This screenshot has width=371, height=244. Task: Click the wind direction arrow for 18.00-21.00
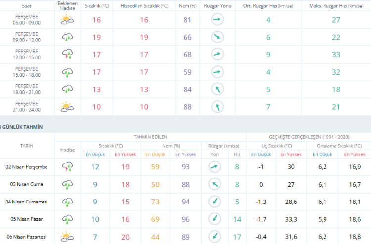click(217, 89)
